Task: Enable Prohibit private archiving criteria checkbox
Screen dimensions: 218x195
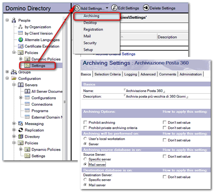Action: pos(85,128)
